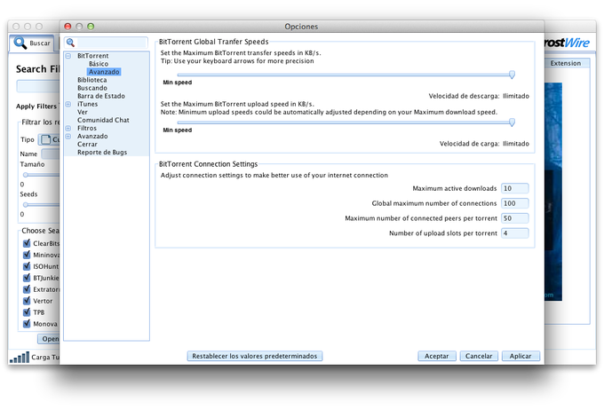Click the green zoom button of Opciones window
The height and width of the screenshot is (410, 604).
(x=91, y=26)
